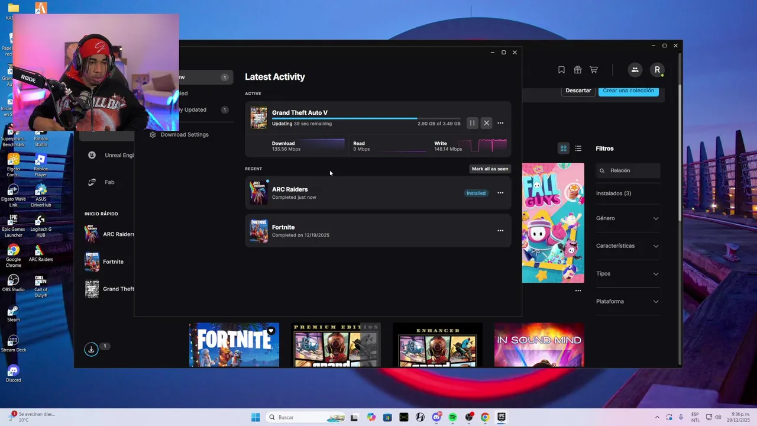Open the gift icon in launcher header
Viewport: 757px width, 426px height.
pos(578,70)
